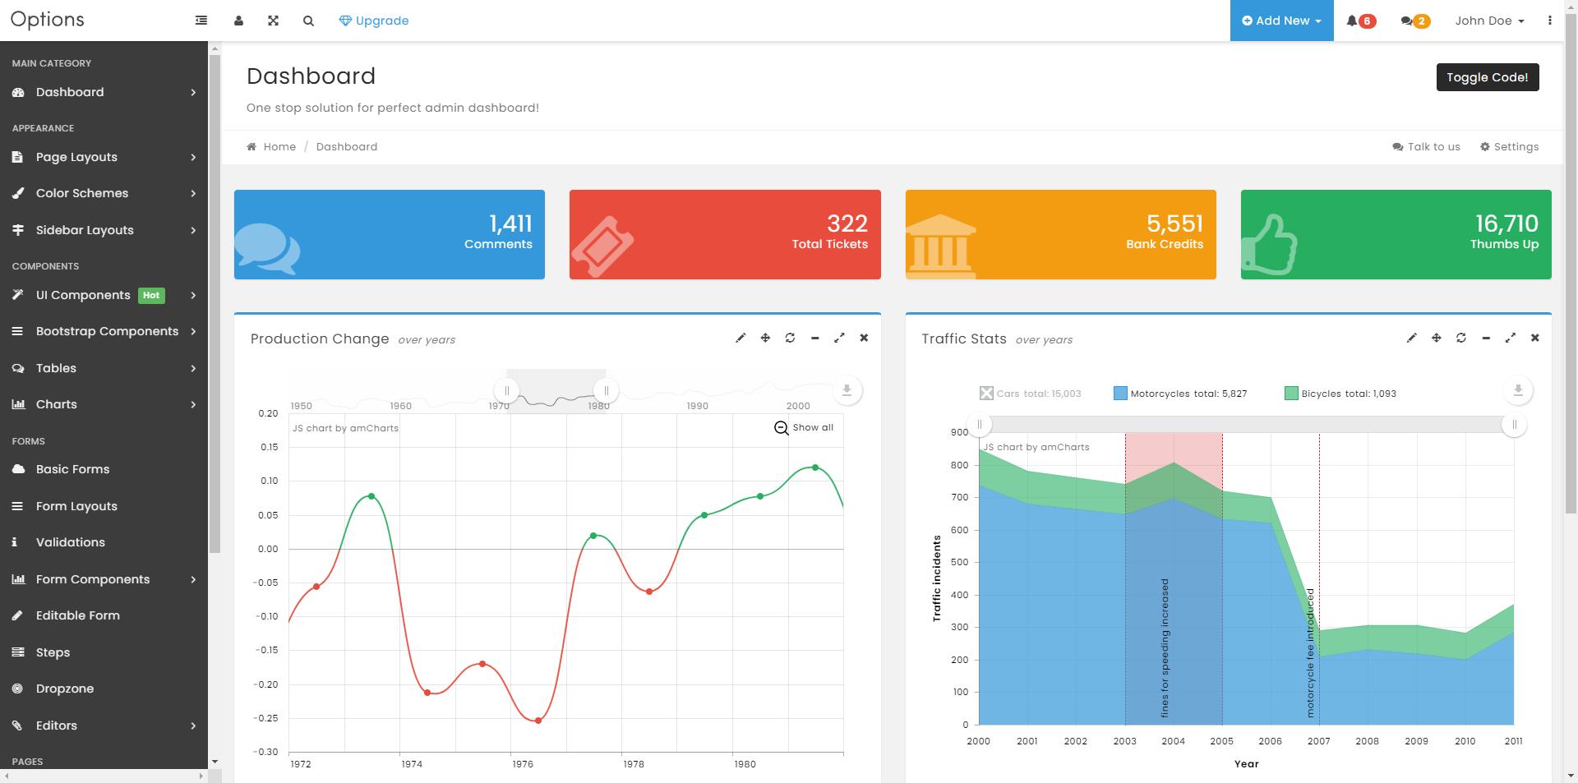The image size is (1578, 783).
Task: Click Talk to us link
Action: coord(1426,146)
